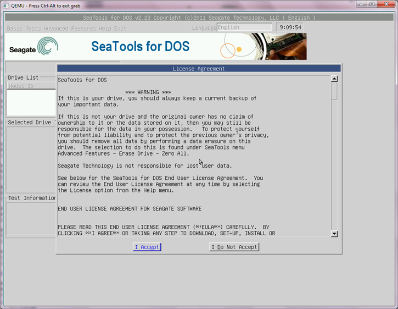Click the SeaTools copyright header bar

[x=199, y=18]
